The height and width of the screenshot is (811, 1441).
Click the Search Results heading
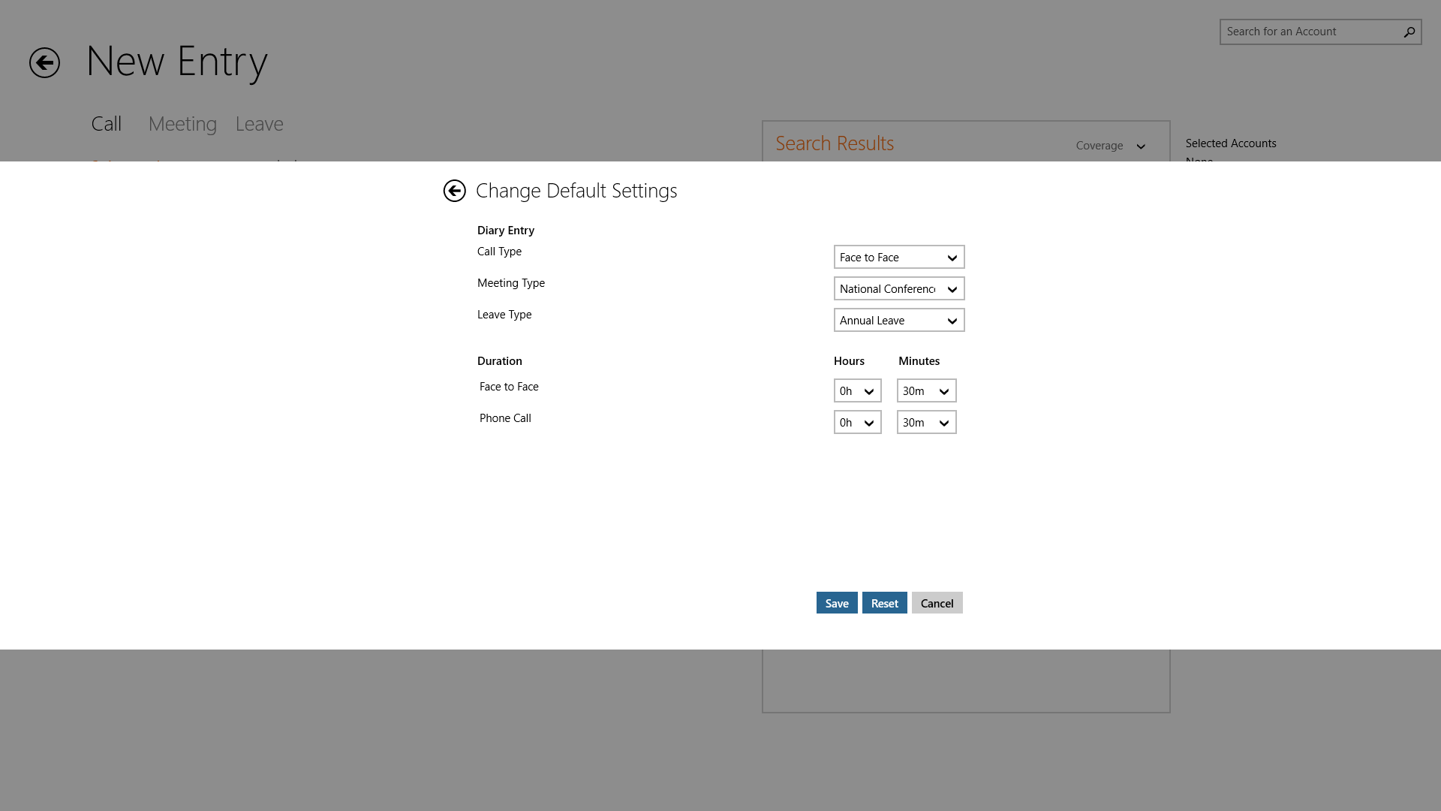tap(834, 143)
